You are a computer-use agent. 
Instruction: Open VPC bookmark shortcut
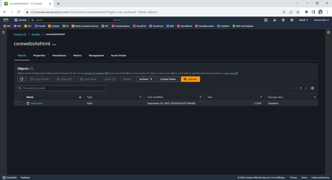[17, 26]
